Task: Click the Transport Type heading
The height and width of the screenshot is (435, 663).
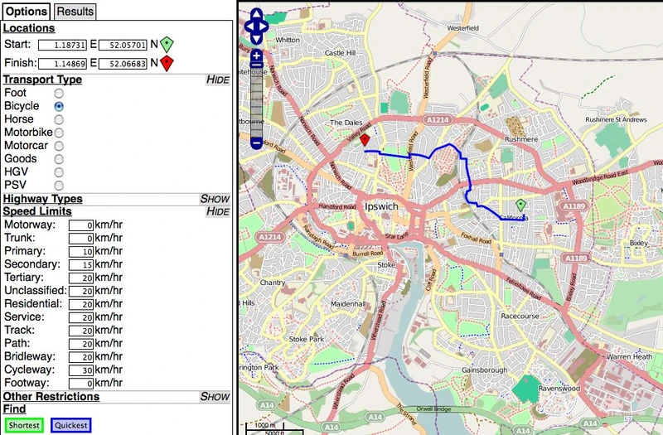Action: 43,80
